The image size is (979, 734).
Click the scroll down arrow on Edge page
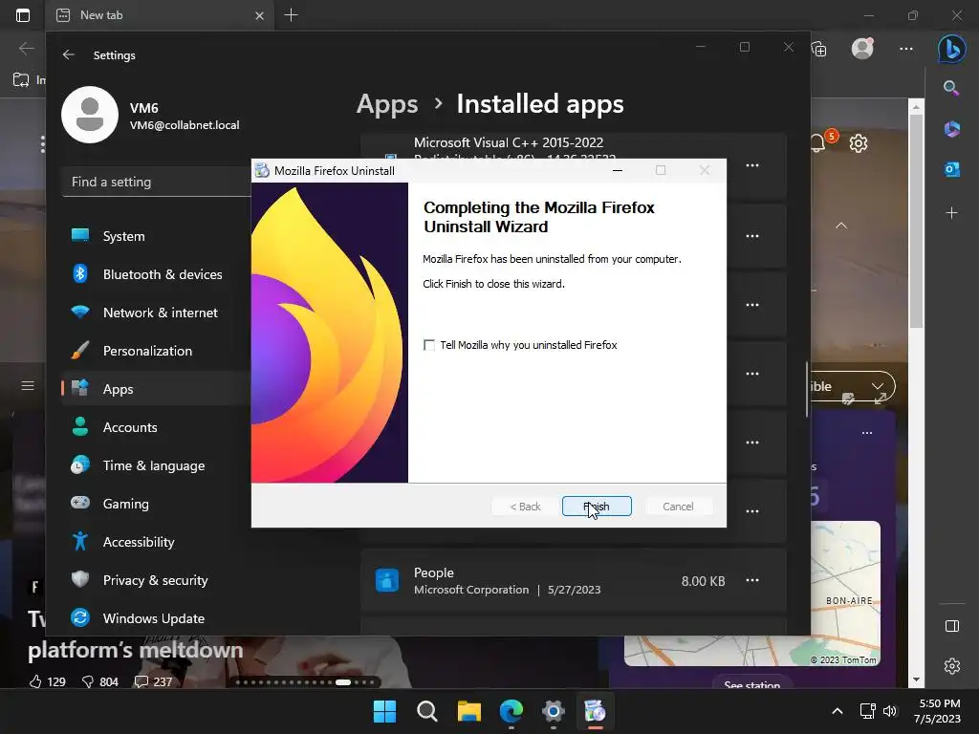point(916,680)
